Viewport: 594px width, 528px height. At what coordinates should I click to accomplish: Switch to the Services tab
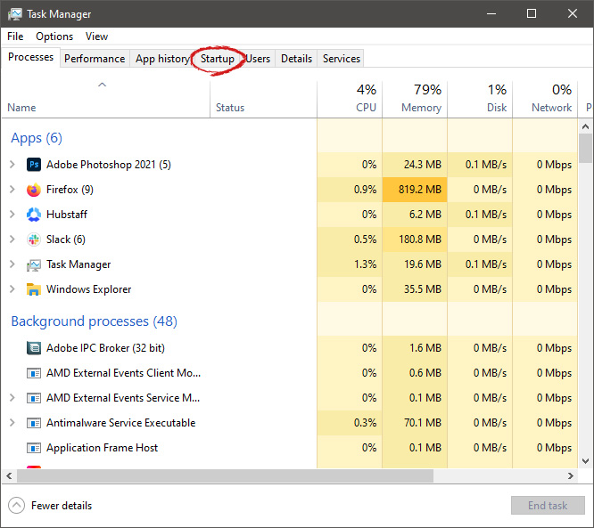pos(342,59)
